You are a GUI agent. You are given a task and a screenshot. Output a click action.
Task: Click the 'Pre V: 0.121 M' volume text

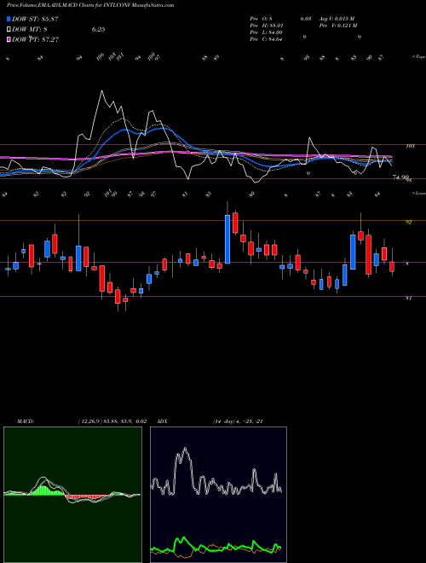337,26
